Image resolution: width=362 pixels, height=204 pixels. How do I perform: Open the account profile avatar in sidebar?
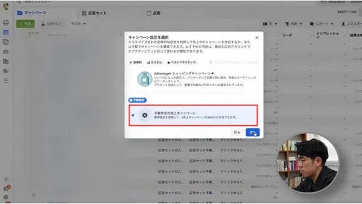[6, 6]
